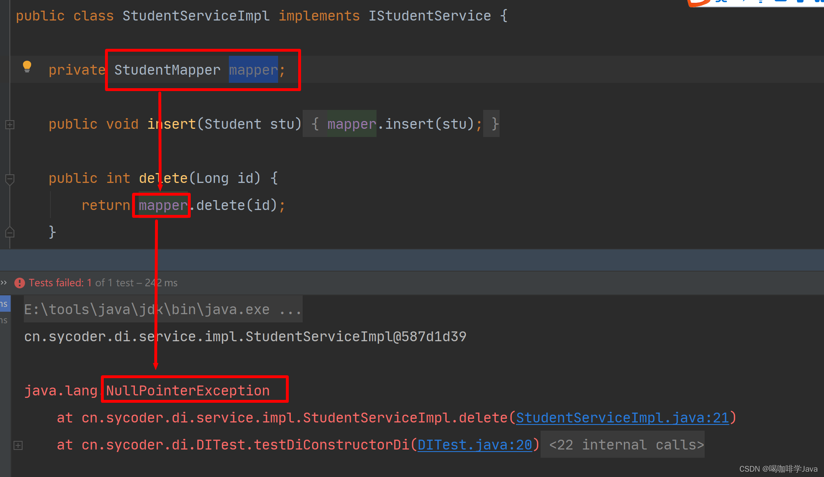Collapse the delete method using its gutter fold marker

[9, 179]
